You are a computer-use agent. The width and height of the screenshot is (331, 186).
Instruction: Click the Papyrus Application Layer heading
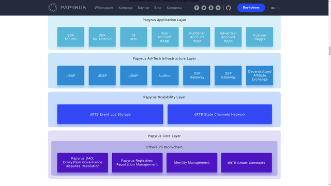click(164, 20)
